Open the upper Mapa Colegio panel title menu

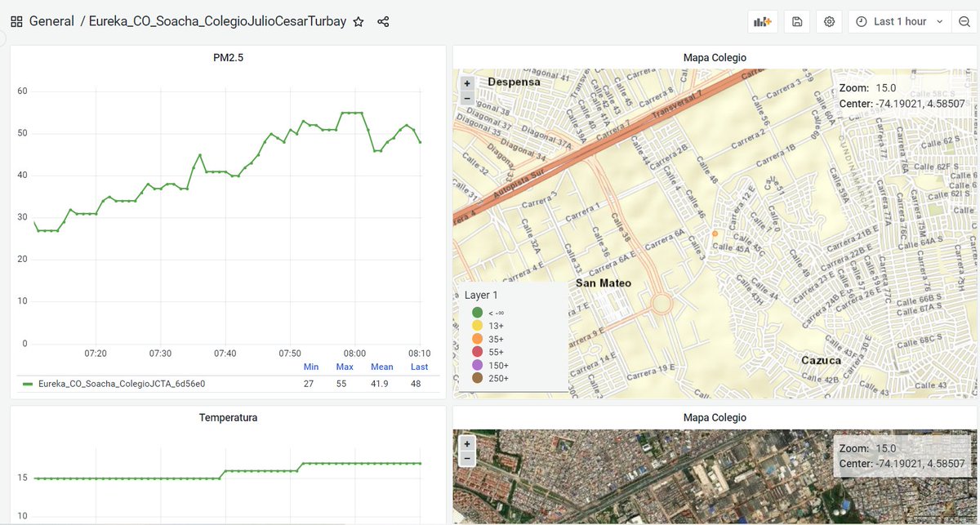tap(715, 58)
